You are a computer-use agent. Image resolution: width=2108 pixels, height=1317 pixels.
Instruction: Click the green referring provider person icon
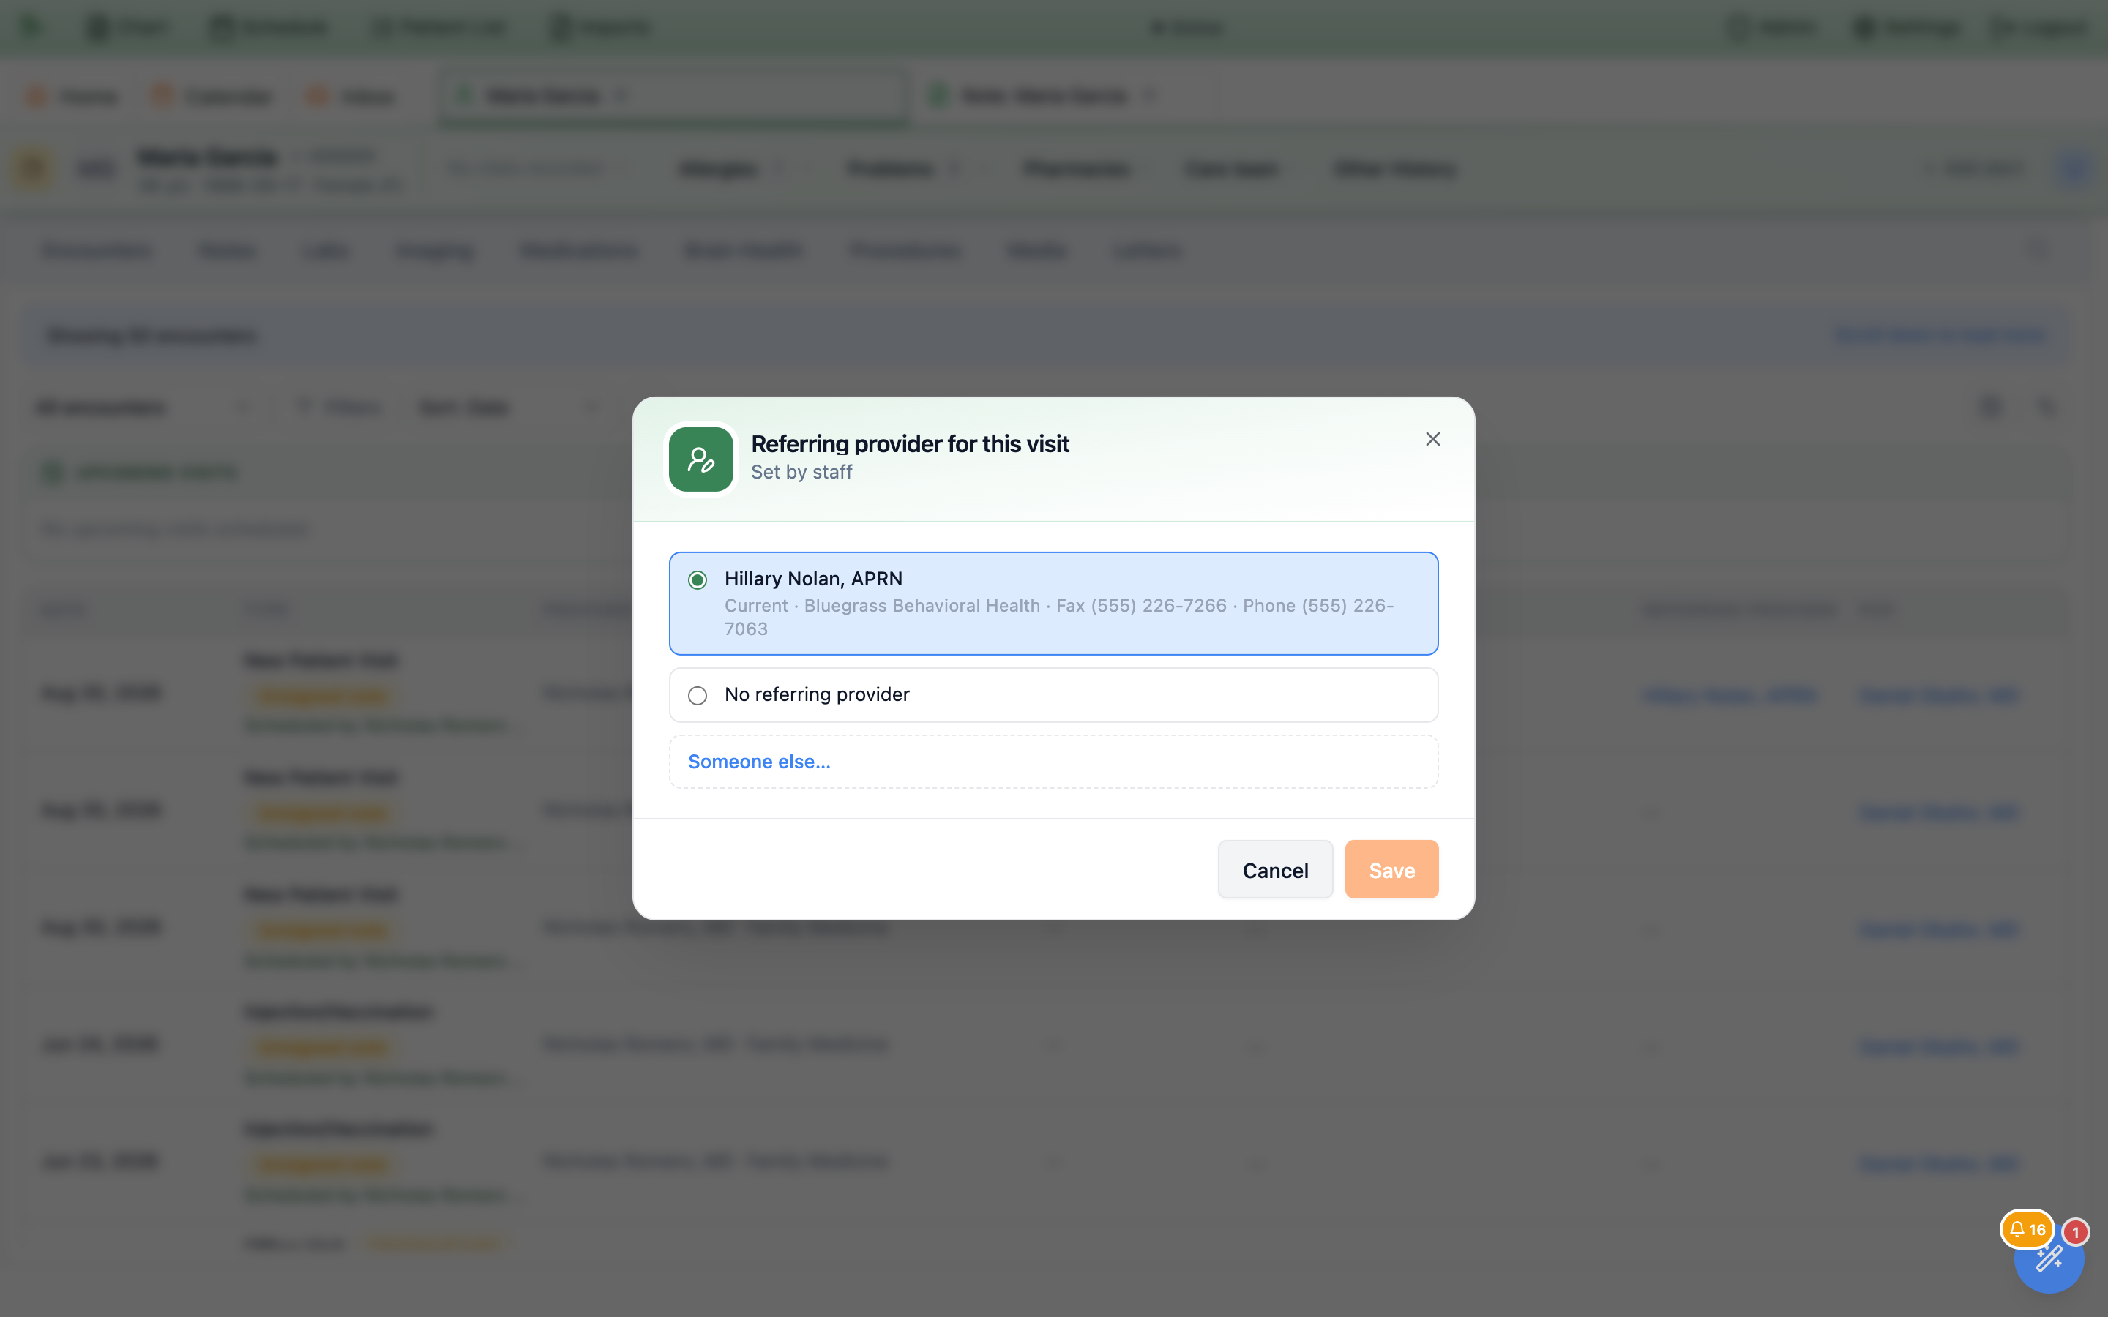(x=700, y=459)
